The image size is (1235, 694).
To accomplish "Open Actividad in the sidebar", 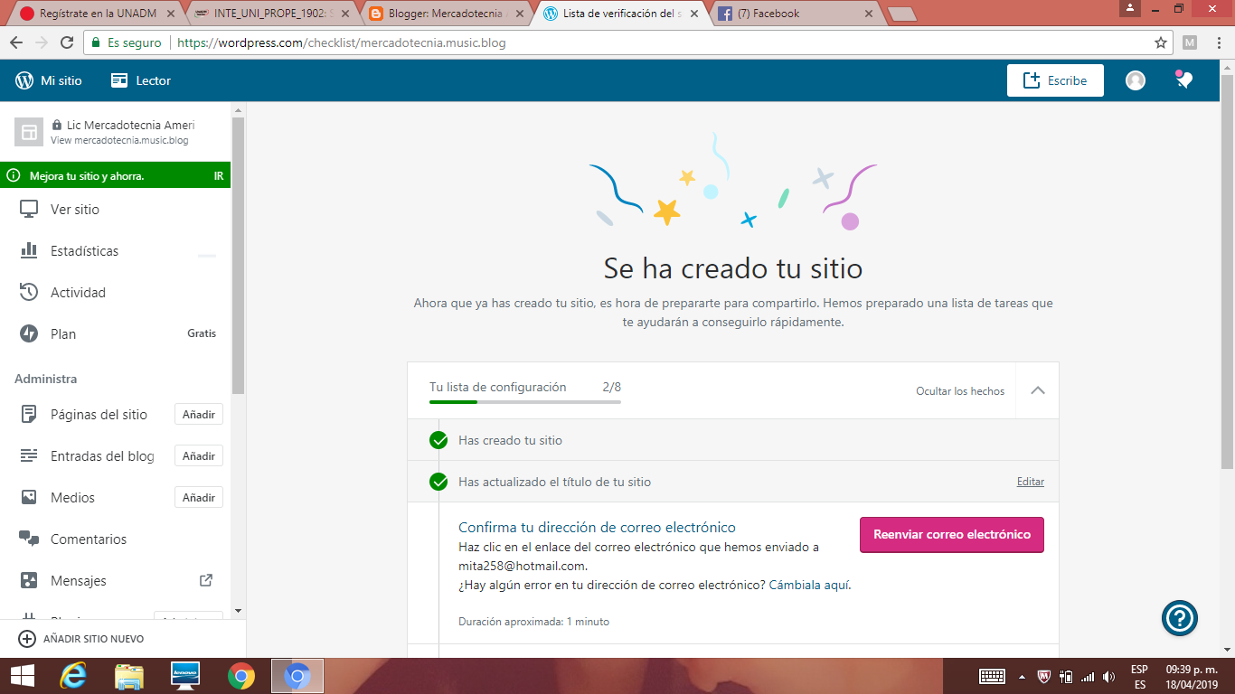I will [78, 293].
